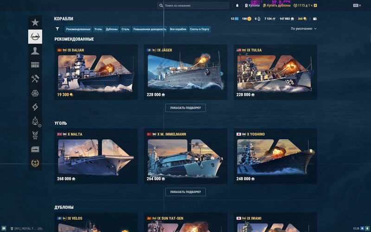
Task: Click the 248 000 price on Yoshino
Action: 245,179
